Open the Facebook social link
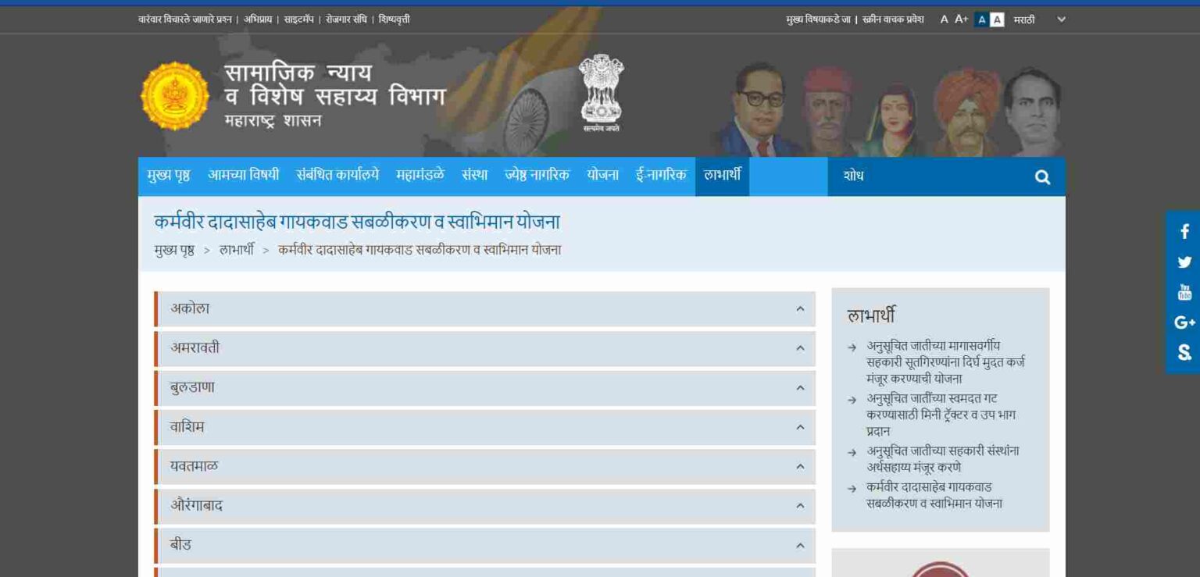Viewport: 1200px width, 577px height. [x=1184, y=232]
